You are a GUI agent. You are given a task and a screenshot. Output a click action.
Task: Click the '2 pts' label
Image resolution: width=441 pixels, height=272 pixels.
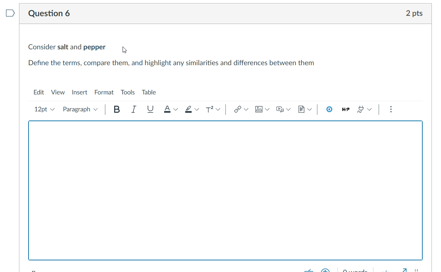click(x=414, y=13)
